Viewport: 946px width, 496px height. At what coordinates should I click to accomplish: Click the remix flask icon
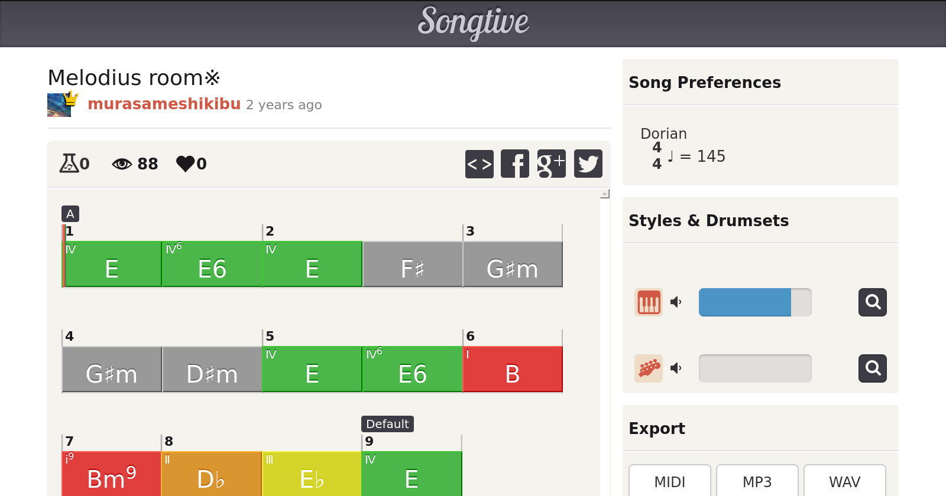69,164
